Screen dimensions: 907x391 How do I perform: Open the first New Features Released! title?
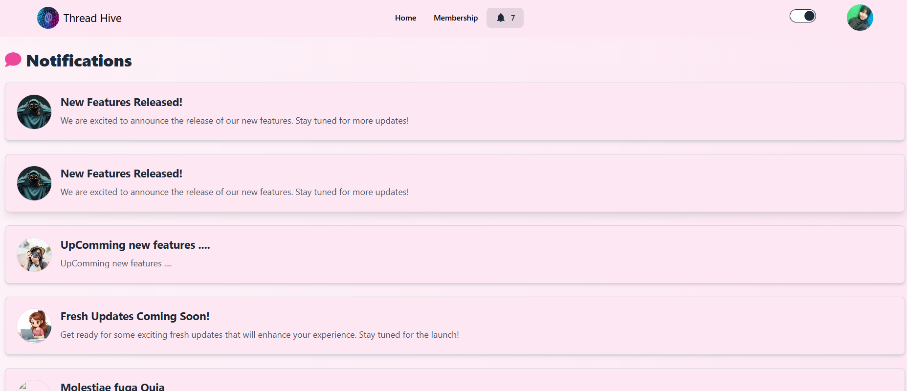(121, 102)
